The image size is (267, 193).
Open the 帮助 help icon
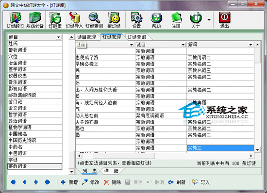click(156, 20)
